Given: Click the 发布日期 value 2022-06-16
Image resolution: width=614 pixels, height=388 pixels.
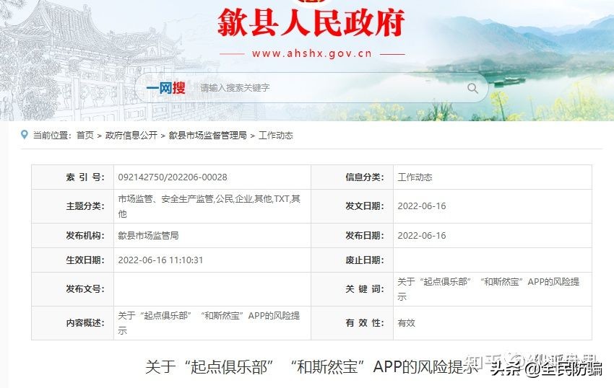Looking at the screenshot, I should point(422,235).
